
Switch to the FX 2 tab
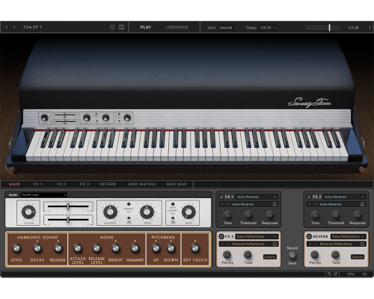pos(61,184)
